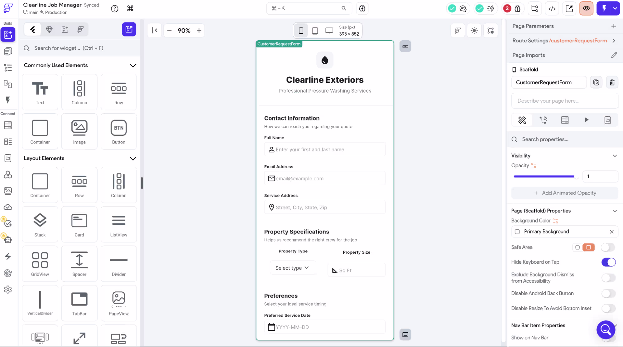Open comments chat bubble icon
The image size is (623, 347).
tap(463, 8)
